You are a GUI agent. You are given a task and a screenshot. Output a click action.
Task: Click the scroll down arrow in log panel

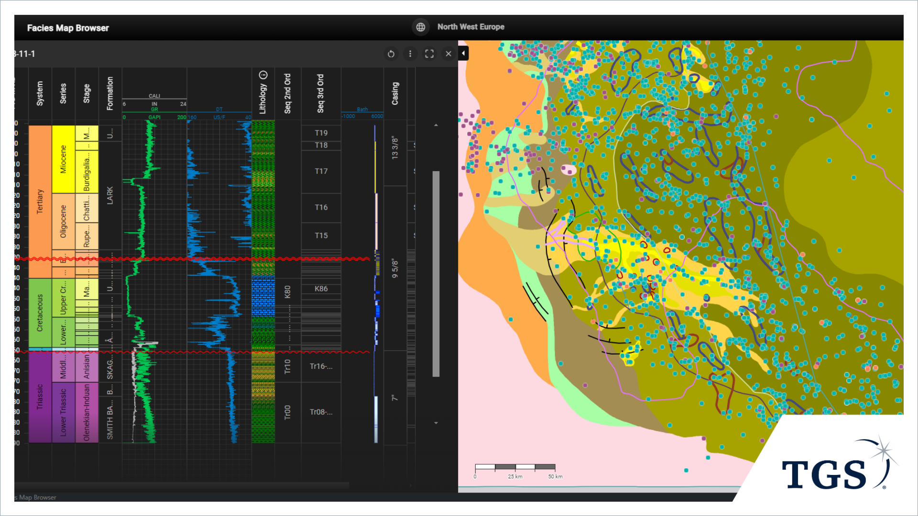pyautogui.click(x=436, y=423)
